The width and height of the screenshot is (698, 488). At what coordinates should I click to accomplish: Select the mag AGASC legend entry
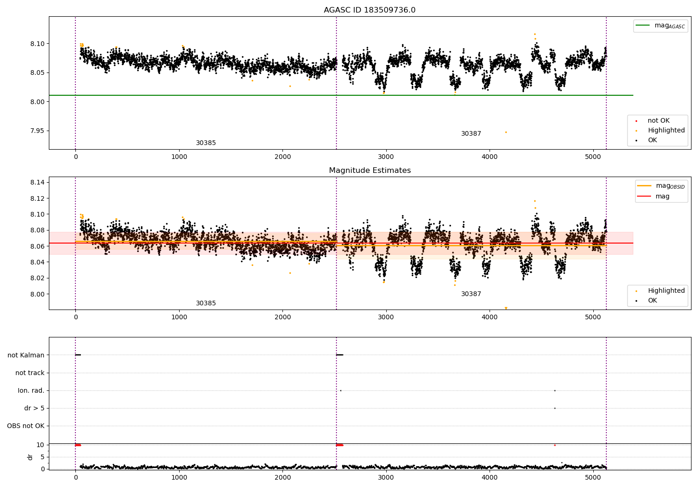tap(660, 26)
